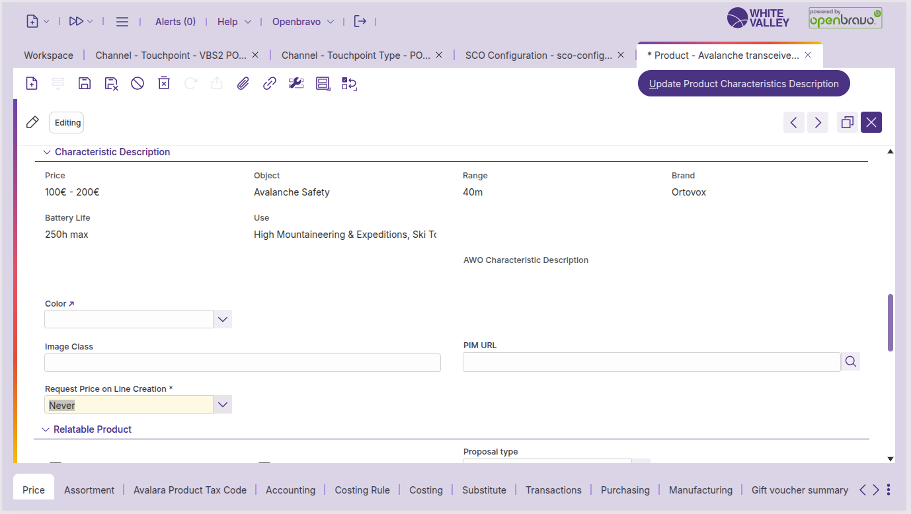Screen dimensions: 911x514
Task: Collapse the Relatable Product section
Action: tap(46, 429)
